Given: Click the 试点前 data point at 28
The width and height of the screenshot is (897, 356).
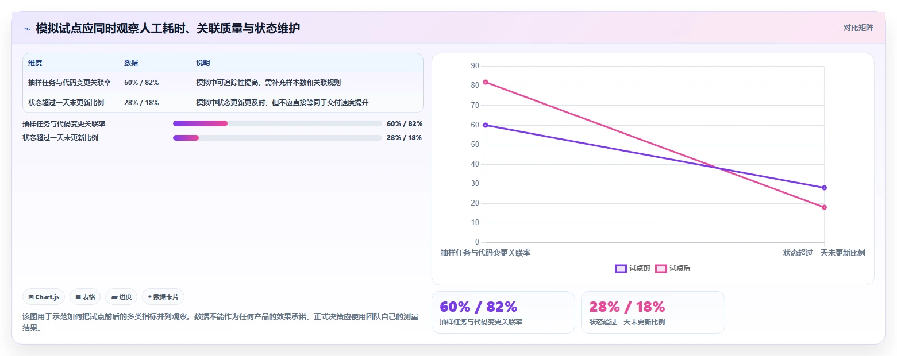Looking at the screenshot, I should pyautogui.click(x=824, y=188).
